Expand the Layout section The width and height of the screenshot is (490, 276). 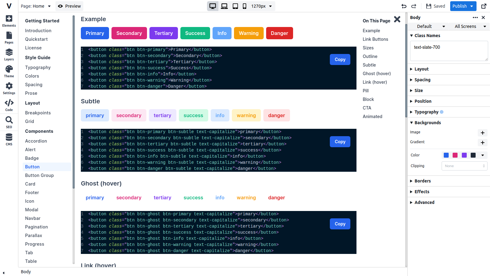[x=419, y=69]
